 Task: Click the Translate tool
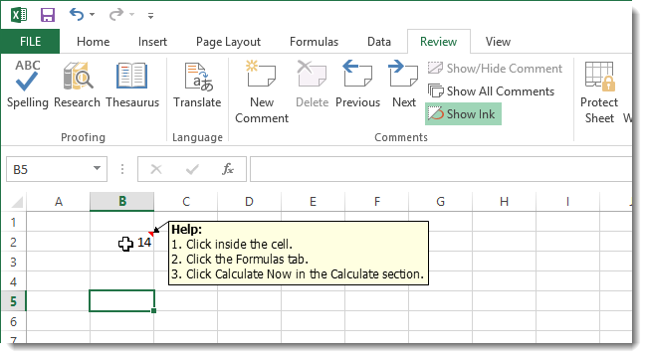pos(197,85)
